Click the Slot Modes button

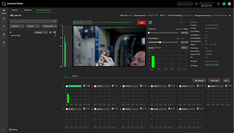(x=200, y=81)
